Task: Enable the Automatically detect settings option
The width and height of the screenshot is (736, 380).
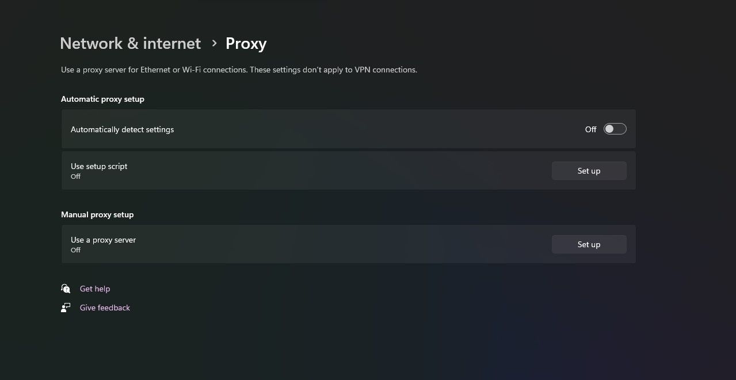Action: [615, 129]
